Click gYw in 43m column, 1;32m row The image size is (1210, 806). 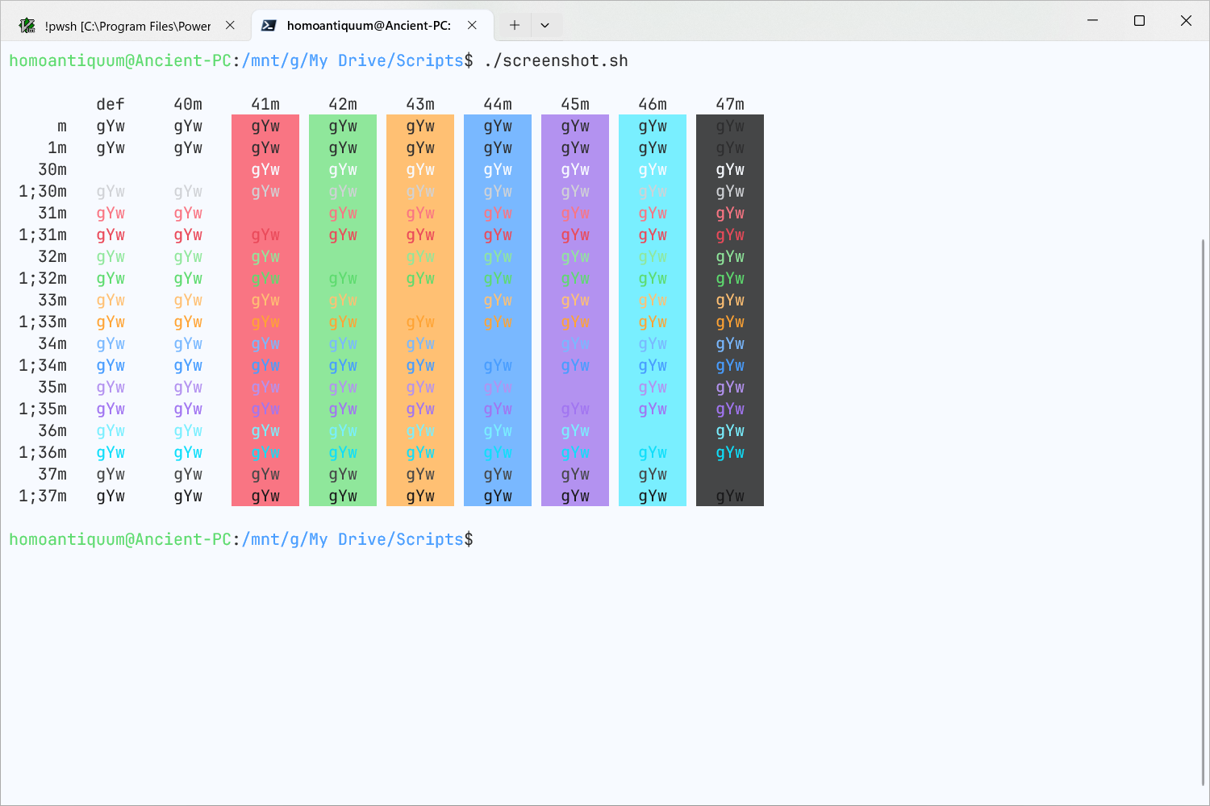(420, 280)
